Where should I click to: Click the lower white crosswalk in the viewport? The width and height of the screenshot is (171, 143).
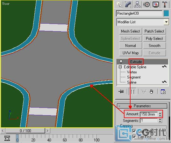[43, 111]
